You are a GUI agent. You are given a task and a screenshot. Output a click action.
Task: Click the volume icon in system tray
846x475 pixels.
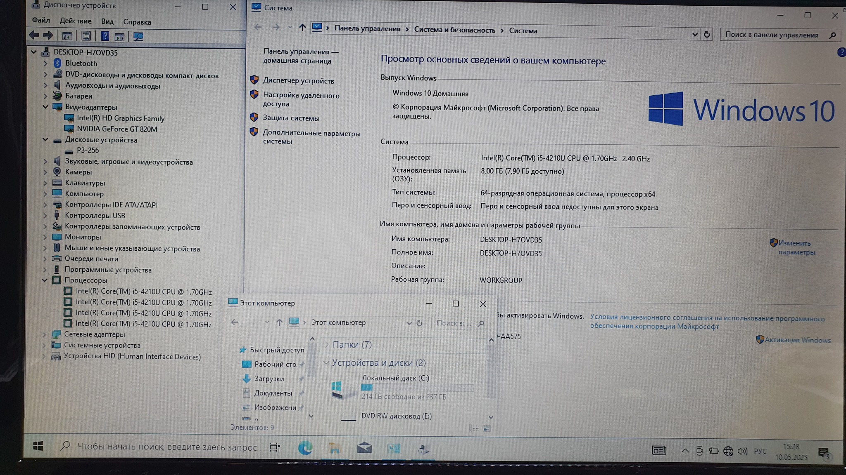point(742,451)
